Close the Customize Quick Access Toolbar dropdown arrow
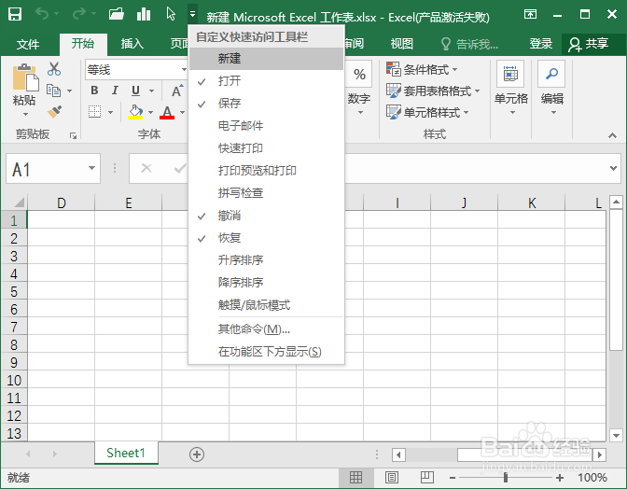 tap(193, 14)
